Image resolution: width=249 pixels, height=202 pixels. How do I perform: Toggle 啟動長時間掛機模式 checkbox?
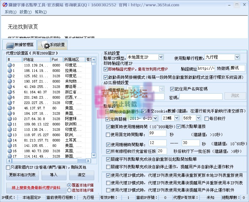coord(106,77)
